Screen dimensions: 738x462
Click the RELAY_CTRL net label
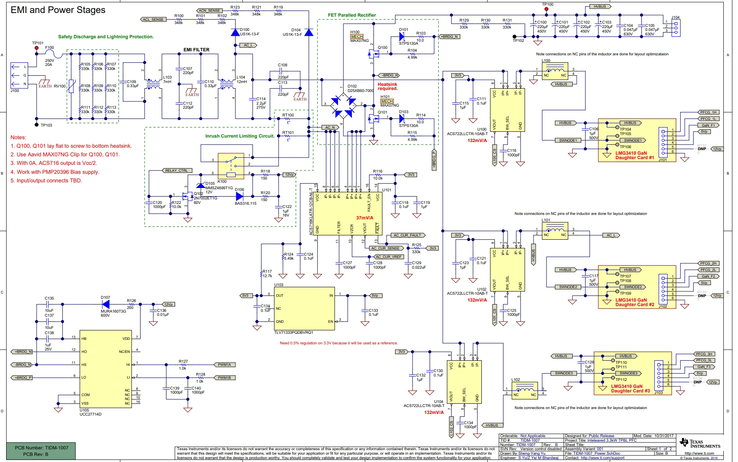click(177, 171)
